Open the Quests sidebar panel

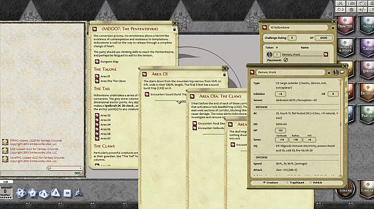click(x=368, y=70)
